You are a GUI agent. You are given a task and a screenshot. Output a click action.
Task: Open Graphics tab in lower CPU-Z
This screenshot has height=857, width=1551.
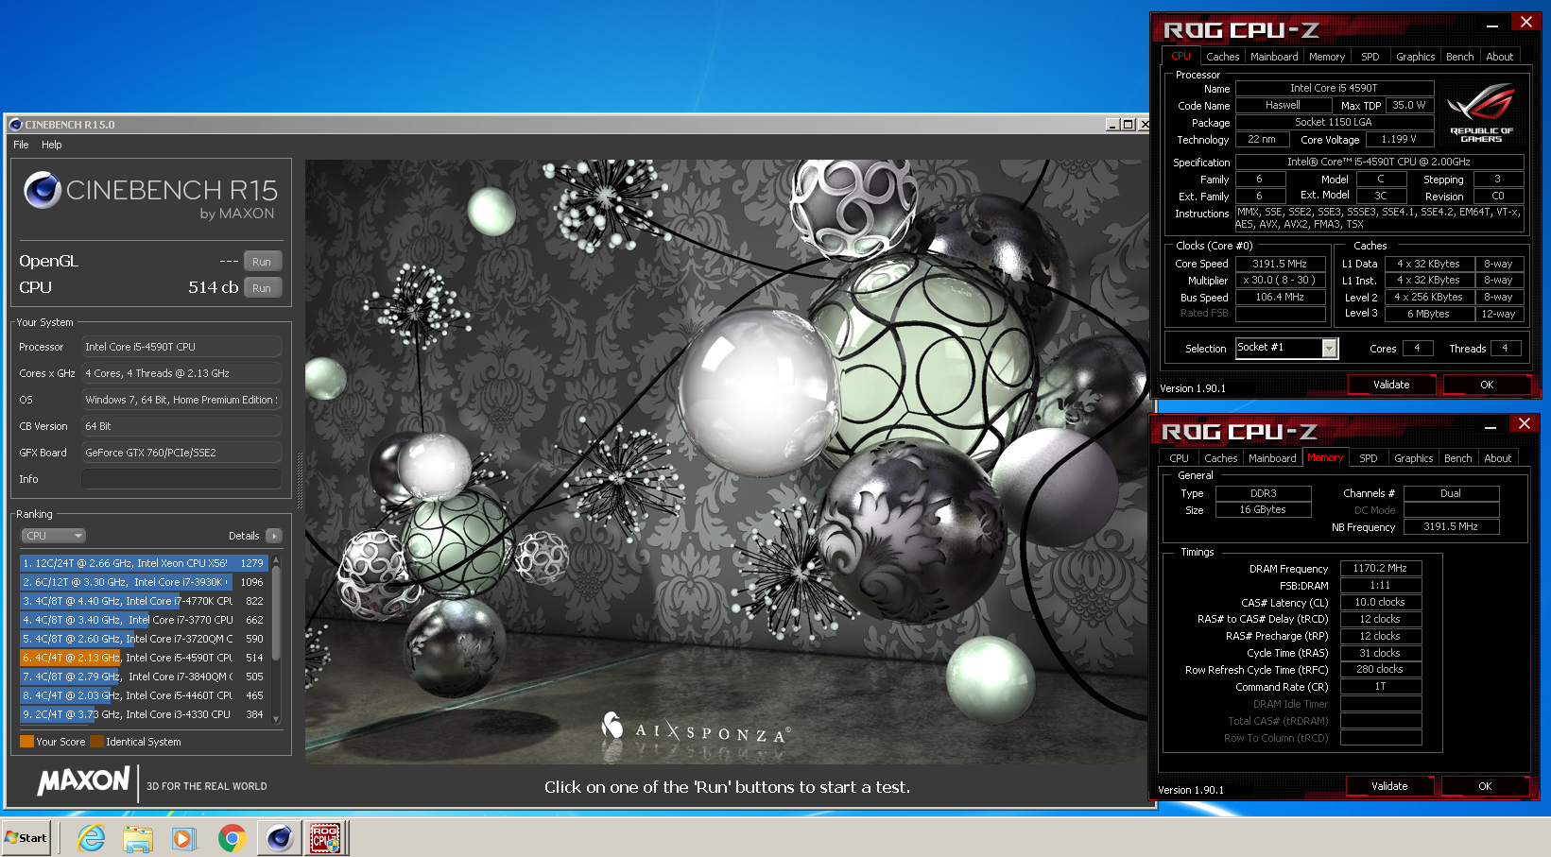1413,458
